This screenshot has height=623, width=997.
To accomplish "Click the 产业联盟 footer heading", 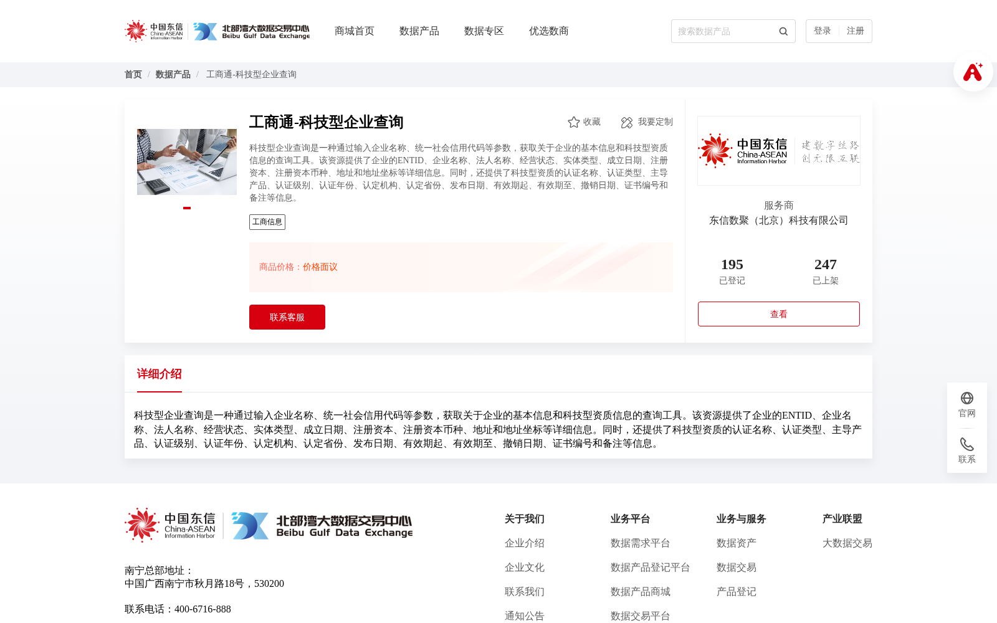I will tap(842, 519).
